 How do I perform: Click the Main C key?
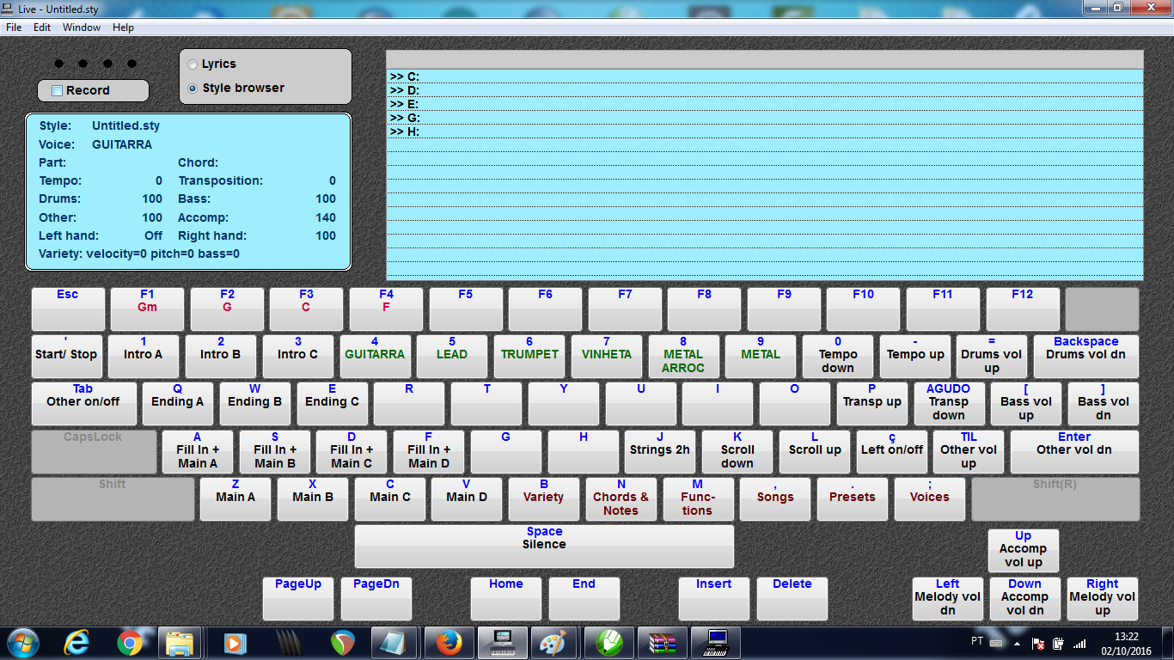tap(390, 499)
